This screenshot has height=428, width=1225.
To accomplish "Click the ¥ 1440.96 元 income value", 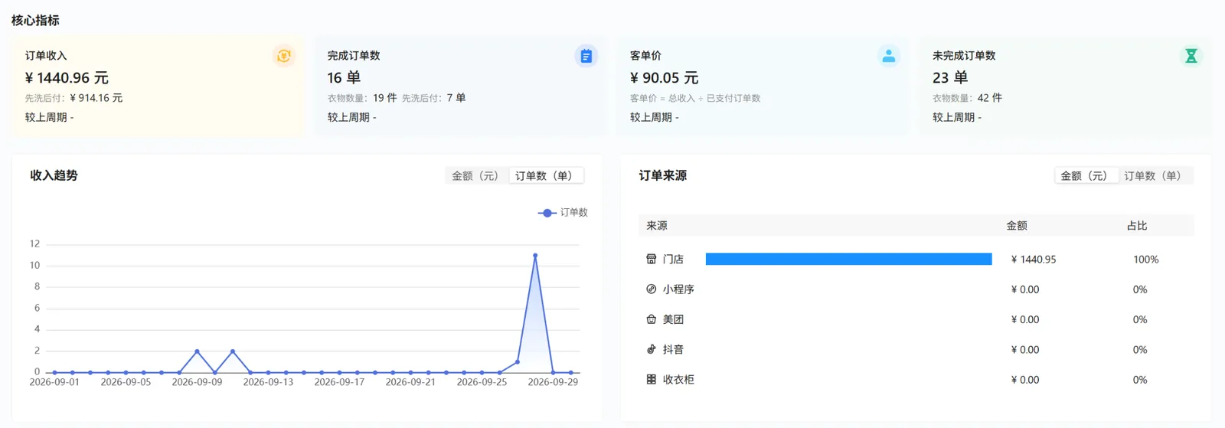I will tap(67, 78).
